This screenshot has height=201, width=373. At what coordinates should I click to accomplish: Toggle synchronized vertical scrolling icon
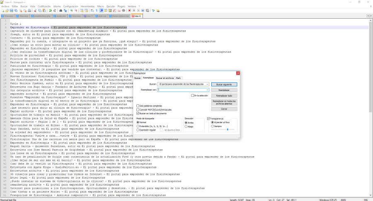82,10
